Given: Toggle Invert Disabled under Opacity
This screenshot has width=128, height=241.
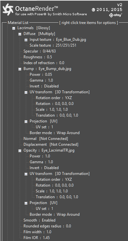Looking at the screenshot, I should click(x=44, y=168).
